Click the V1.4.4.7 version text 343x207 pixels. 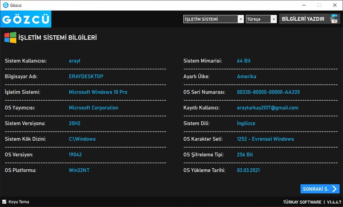pyautogui.click(x=334, y=202)
